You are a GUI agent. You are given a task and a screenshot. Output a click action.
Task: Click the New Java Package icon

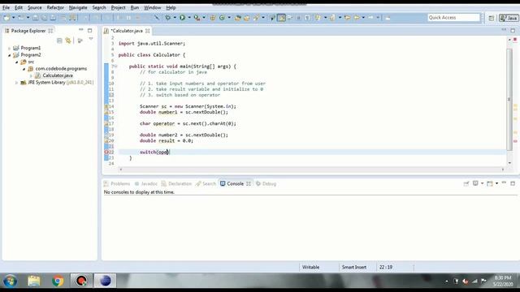(x=213, y=18)
